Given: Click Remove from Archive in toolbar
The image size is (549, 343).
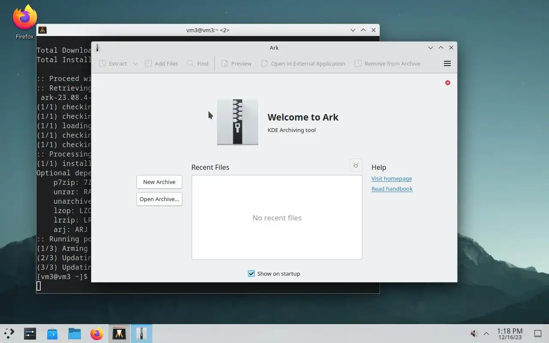Looking at the screenshot, I should [387, 63].
